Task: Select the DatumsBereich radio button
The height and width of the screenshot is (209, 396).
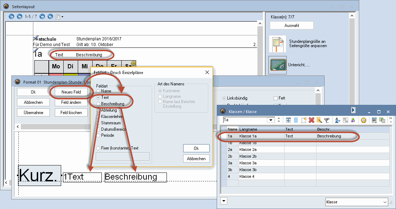Action: point(98,129)
